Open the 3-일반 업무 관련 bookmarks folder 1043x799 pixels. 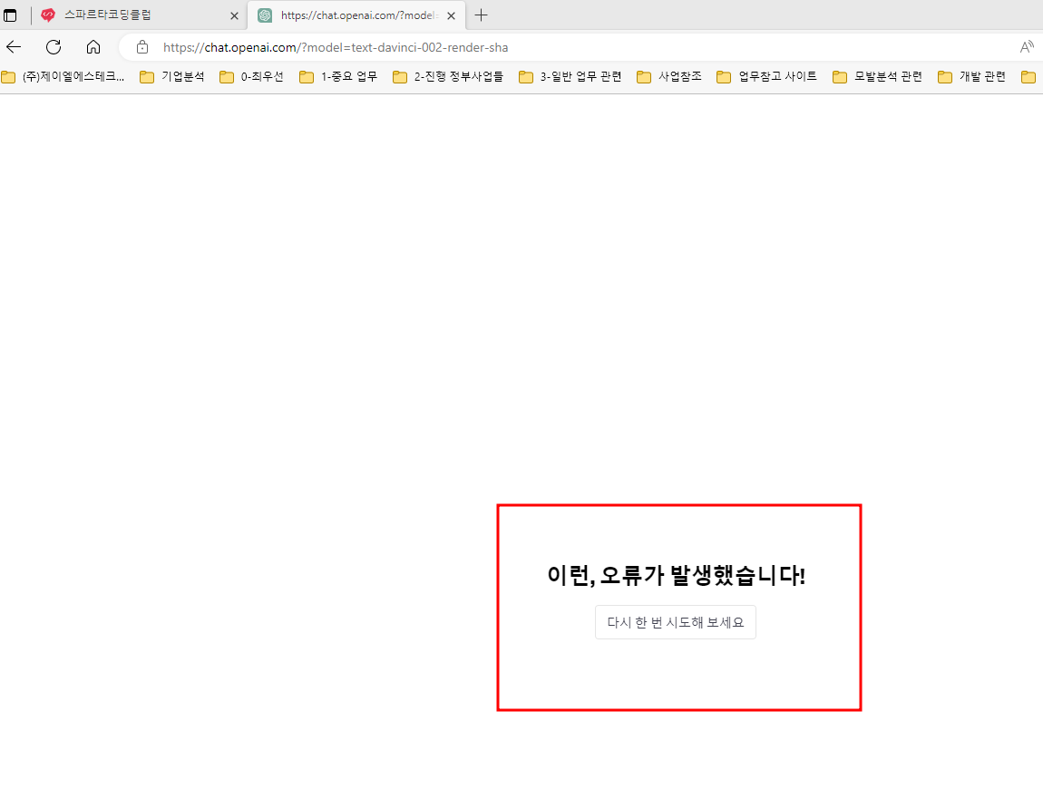tap(570, 76)
